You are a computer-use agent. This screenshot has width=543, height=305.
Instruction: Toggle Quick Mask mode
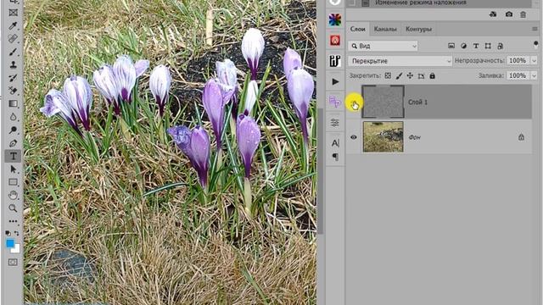13,262
